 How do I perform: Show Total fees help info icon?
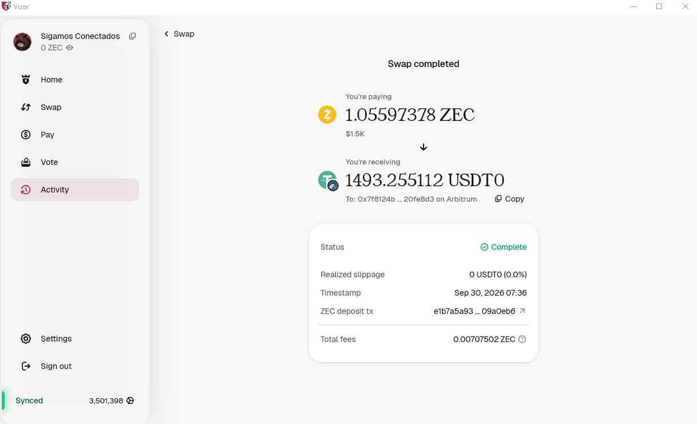[522, 339]
